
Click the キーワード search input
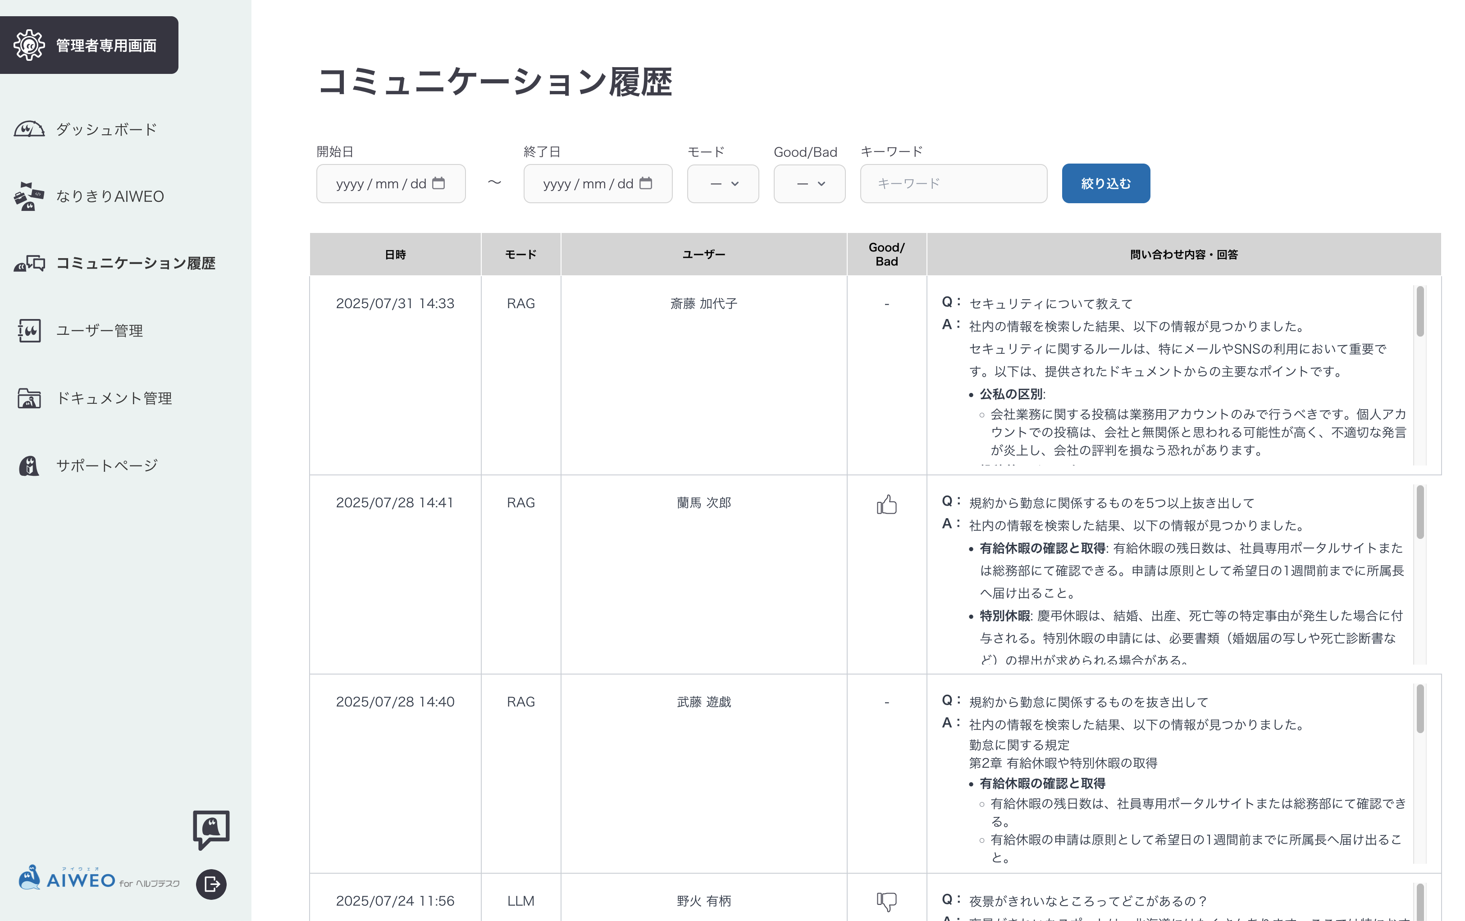click(x=954, y=183)
